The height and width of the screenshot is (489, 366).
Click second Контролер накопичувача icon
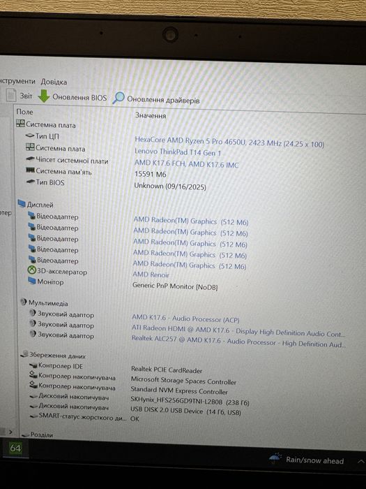pos(33,385)
